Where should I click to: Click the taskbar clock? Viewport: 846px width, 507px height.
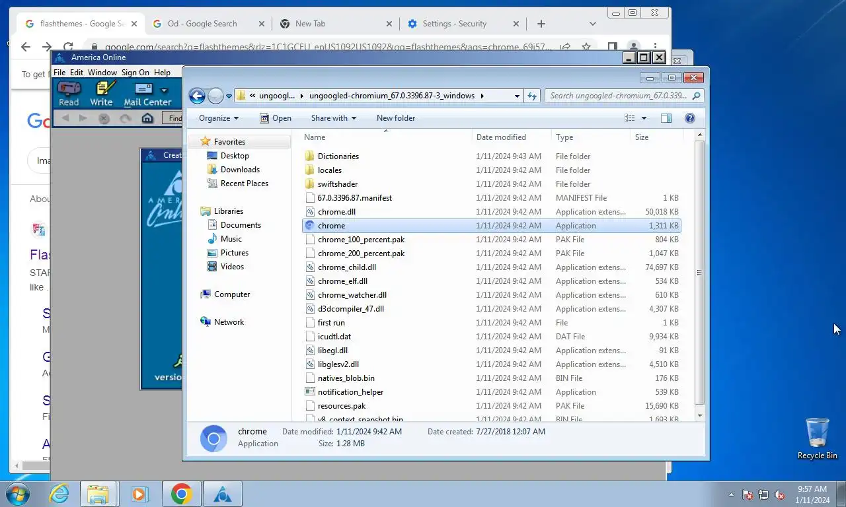tap(812, 494)
